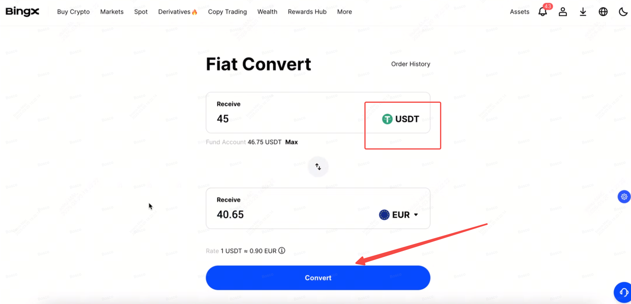Open the language globe icon

click(603, 12)
